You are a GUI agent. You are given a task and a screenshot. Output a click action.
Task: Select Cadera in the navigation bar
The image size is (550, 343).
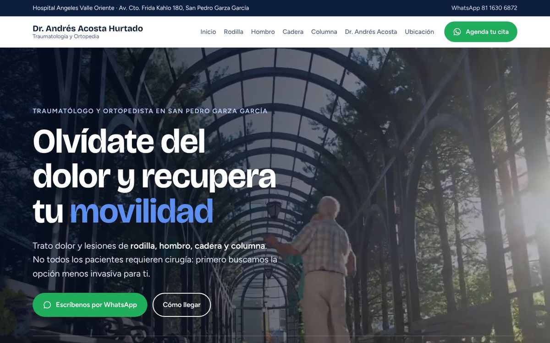click(x=293, y=32)
